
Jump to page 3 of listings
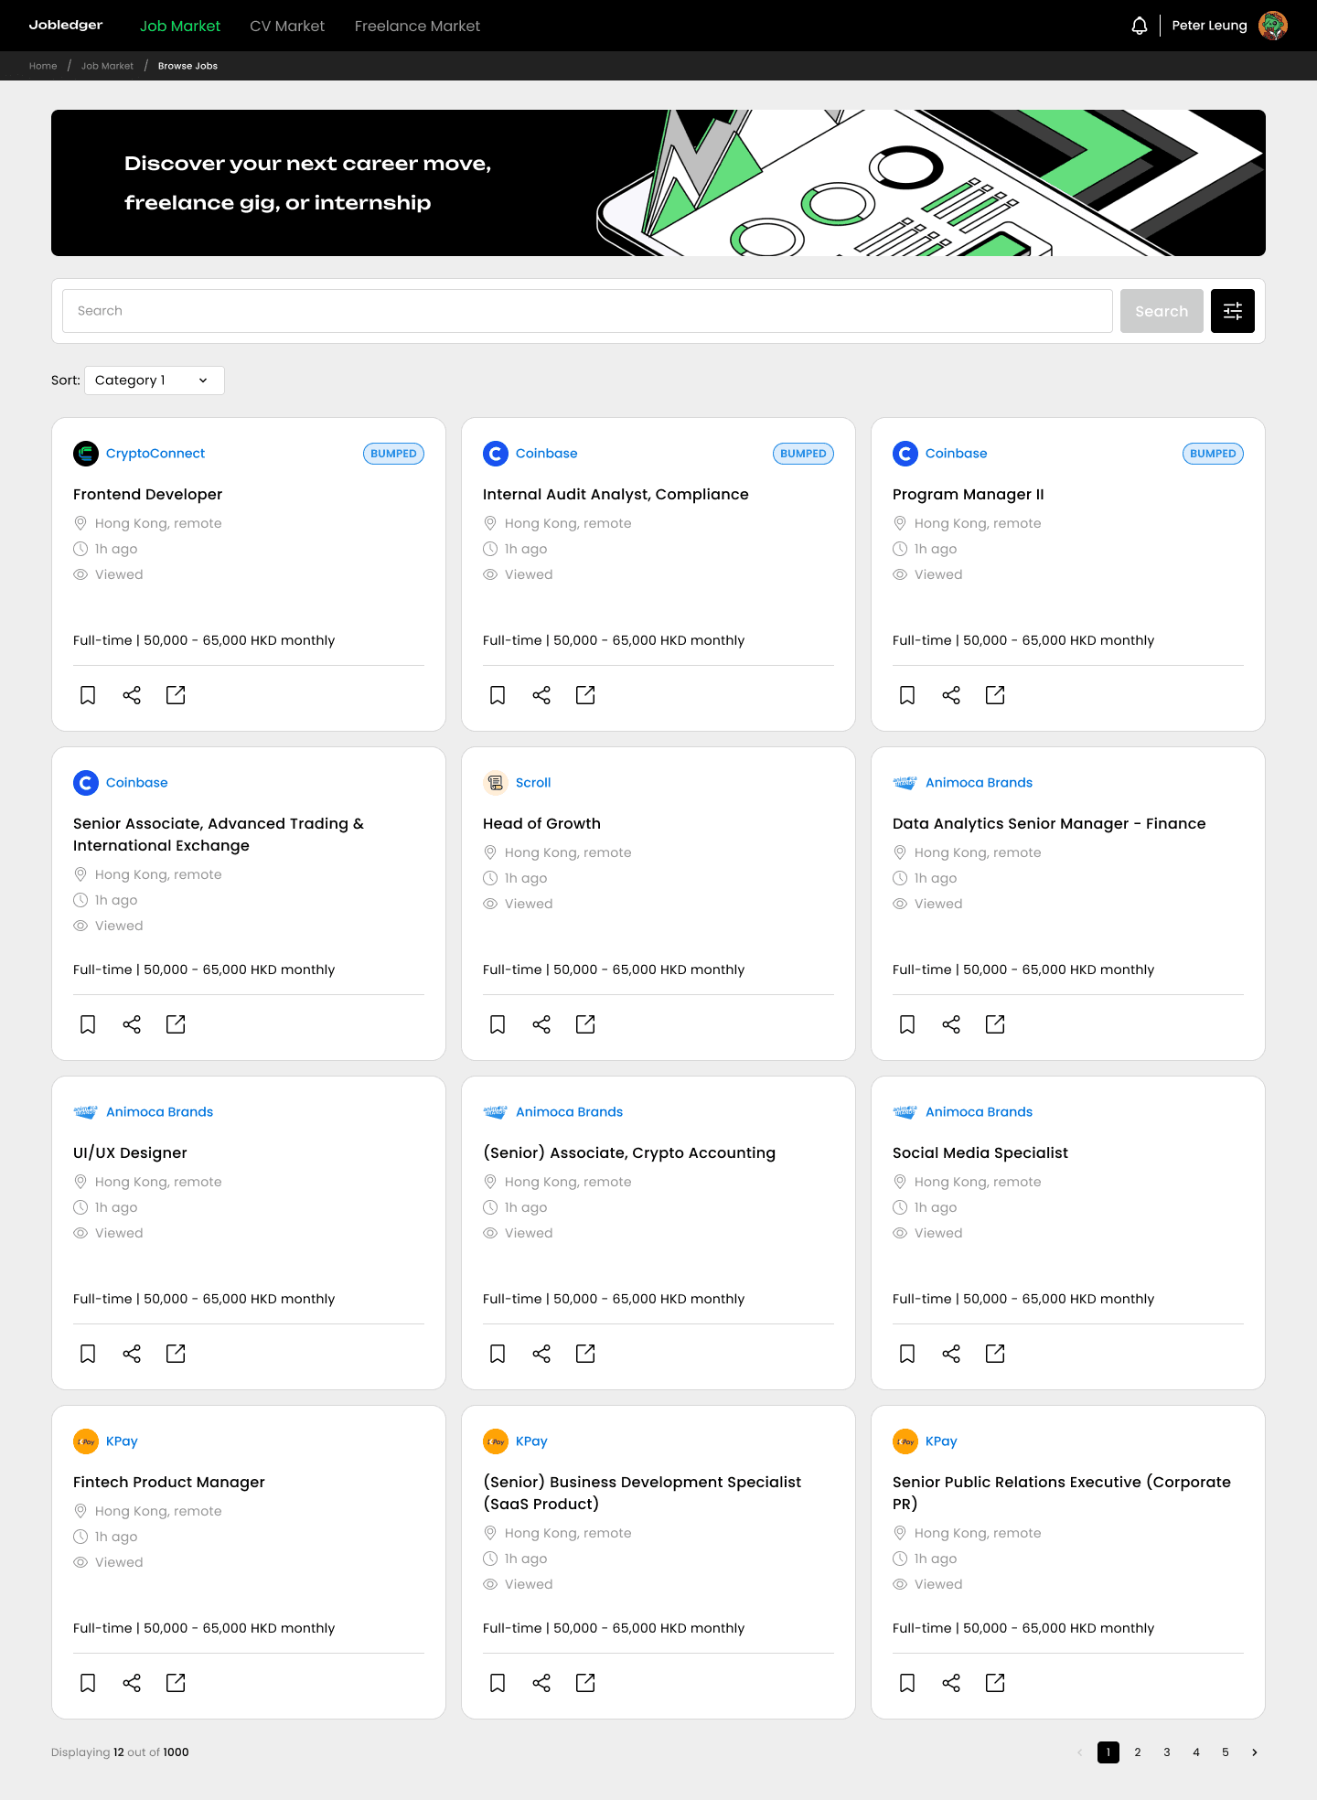tap(1166, 1752)
